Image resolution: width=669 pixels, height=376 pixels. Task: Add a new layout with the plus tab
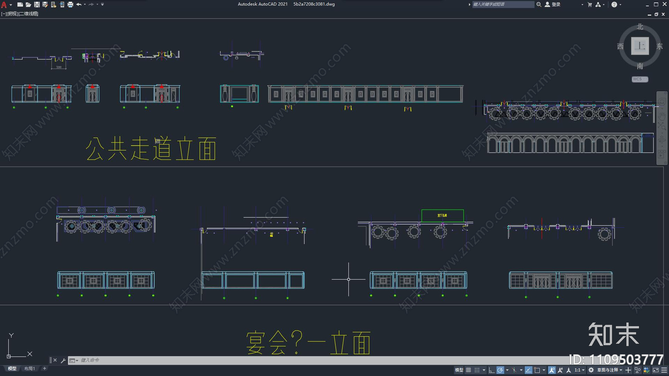(44, 368)
